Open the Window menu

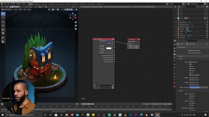click(x=19, y=4)
